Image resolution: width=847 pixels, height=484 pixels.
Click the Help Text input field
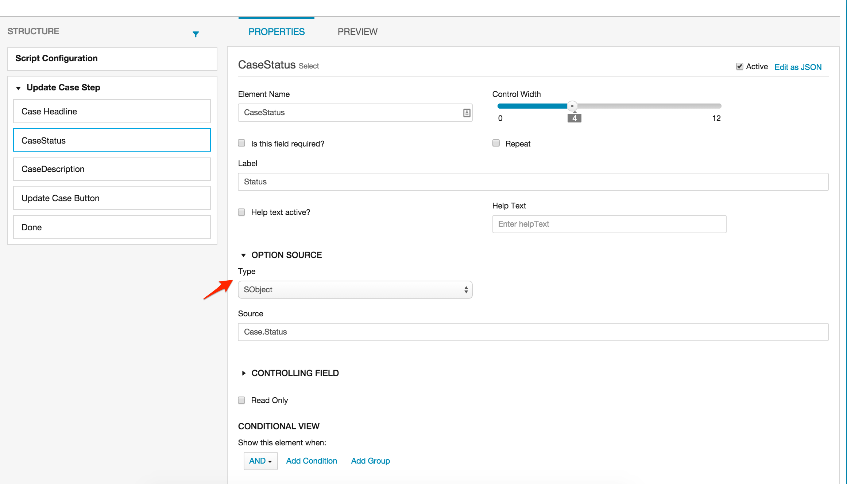609,224
